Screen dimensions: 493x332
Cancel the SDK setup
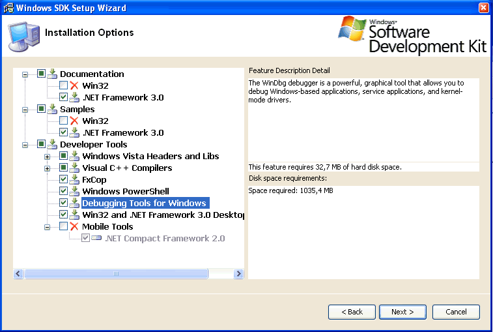click(x=456, y=312)
